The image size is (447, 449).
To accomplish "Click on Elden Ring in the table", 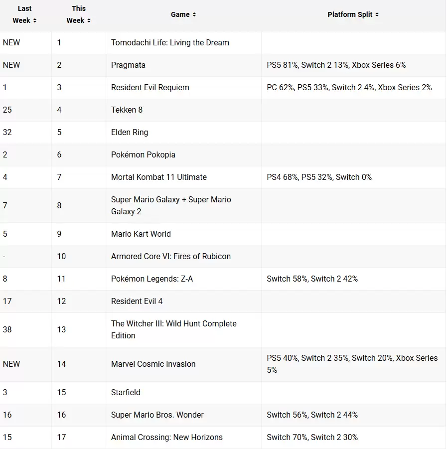I will (x=130, y=133).
